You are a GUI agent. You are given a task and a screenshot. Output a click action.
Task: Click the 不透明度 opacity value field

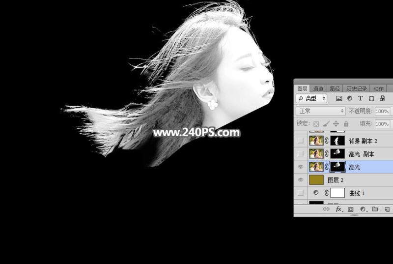pyautogui.click(x=382, y=112)
